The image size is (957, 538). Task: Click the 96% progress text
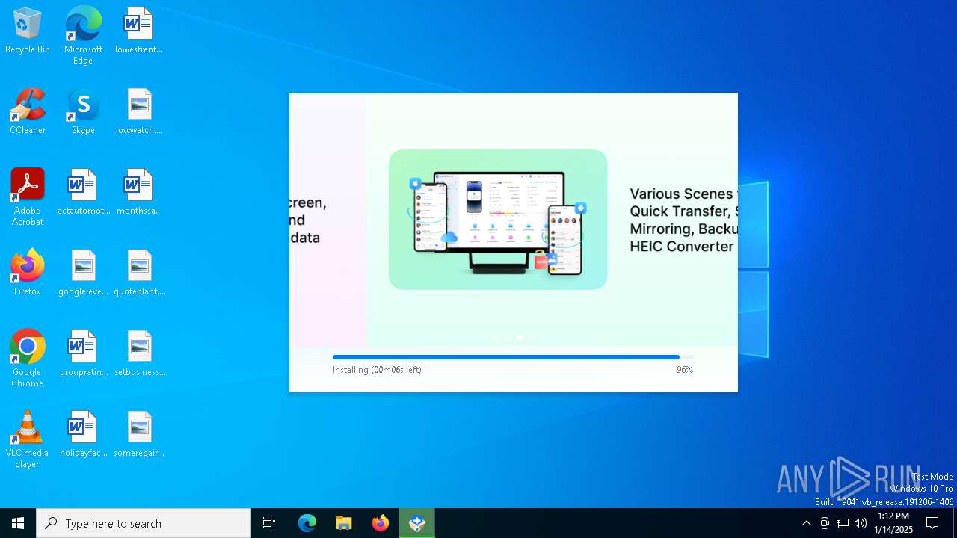pos(685,370)
